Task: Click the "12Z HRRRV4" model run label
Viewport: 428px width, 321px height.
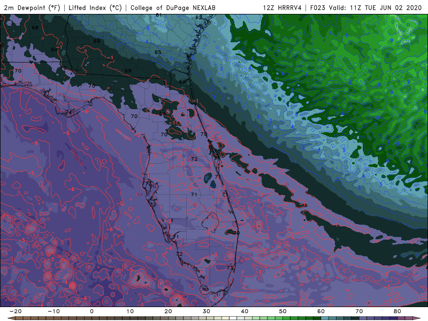Action: (282, 7)
